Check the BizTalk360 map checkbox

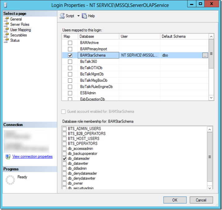tap(70, 62)
